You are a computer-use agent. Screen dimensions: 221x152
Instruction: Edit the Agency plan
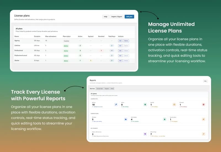coord(120,41)
